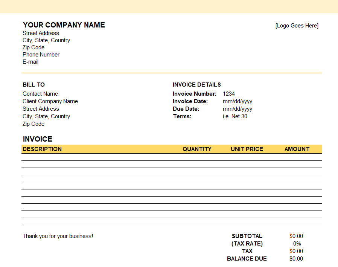This screenshot has height=267, width=338.
Task: Select the Invoice Number value 1234
Action: [x=228, y=93]
